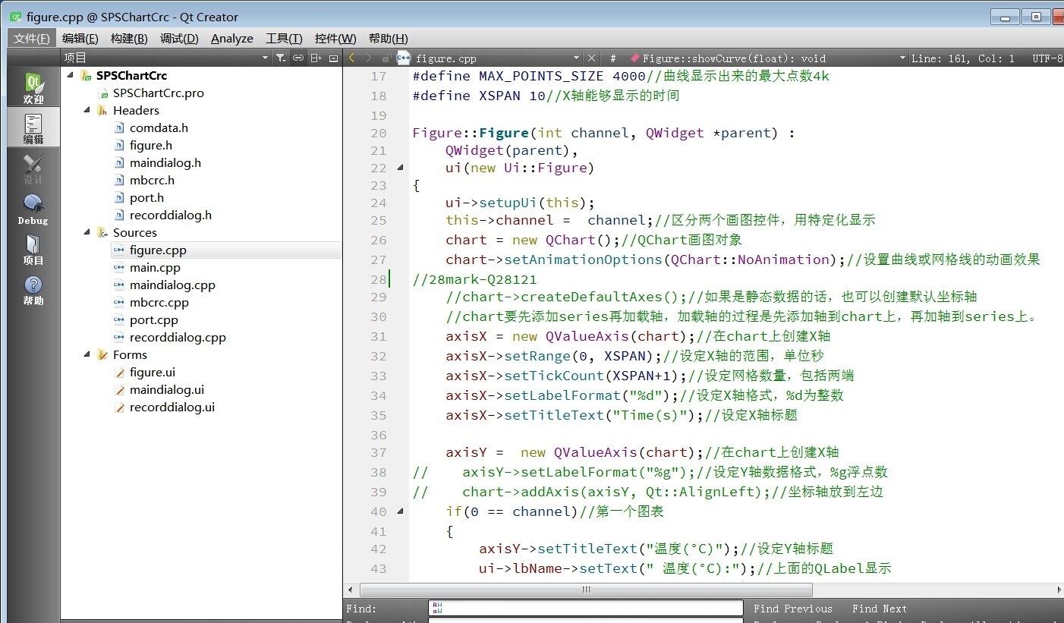Select mbcrc.h in Headers
The width and height of the screenshot is (1064, 623).
click(152, 180)
